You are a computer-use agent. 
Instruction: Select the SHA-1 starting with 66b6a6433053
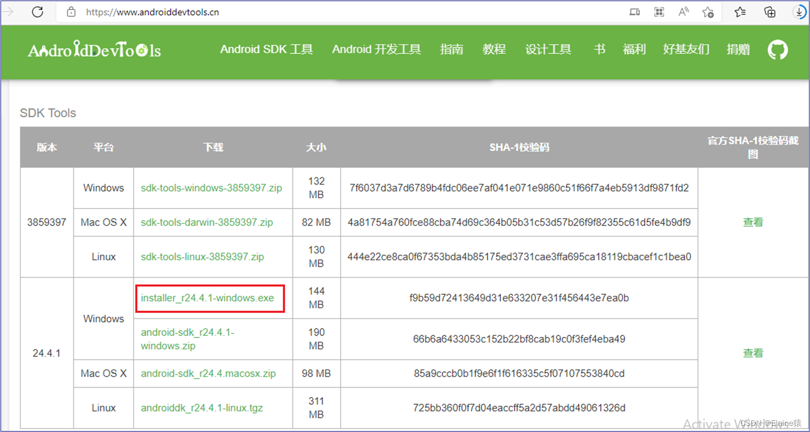[519, 339]
